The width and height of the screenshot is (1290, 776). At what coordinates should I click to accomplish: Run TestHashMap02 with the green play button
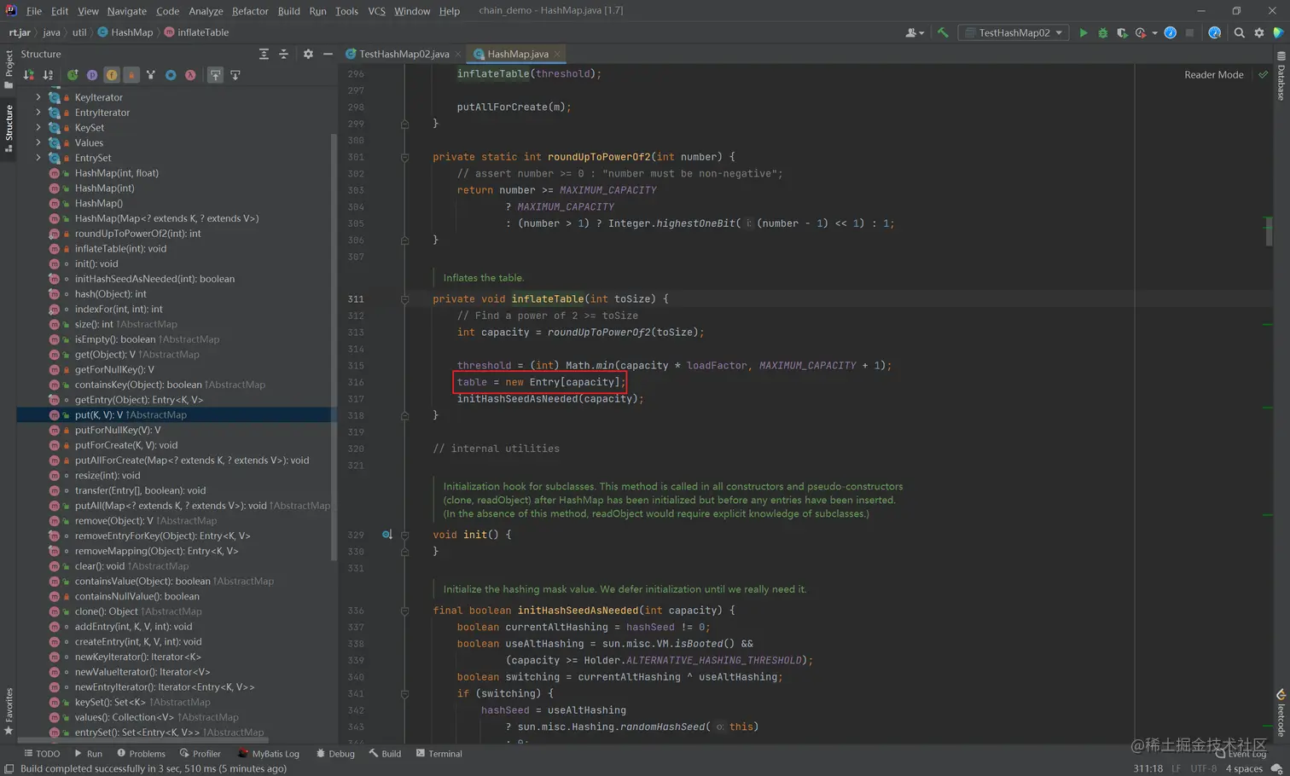click(1083, 32)
